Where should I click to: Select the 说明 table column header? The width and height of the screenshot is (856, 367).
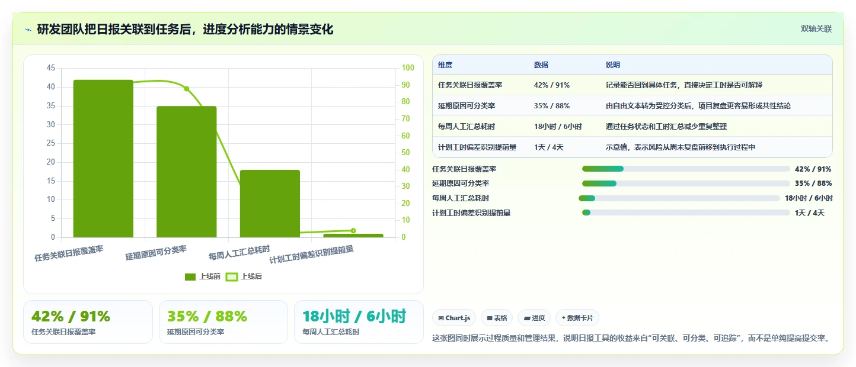(x=613, y=65)
